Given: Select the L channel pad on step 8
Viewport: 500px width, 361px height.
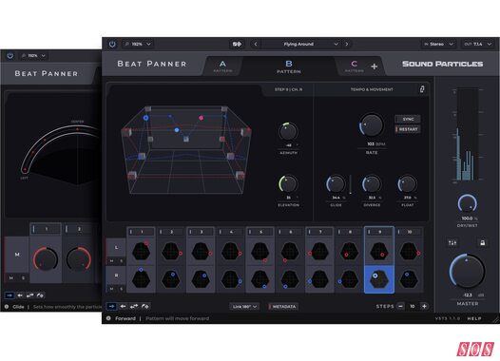Looking at the screenshot, I should 349,251.
